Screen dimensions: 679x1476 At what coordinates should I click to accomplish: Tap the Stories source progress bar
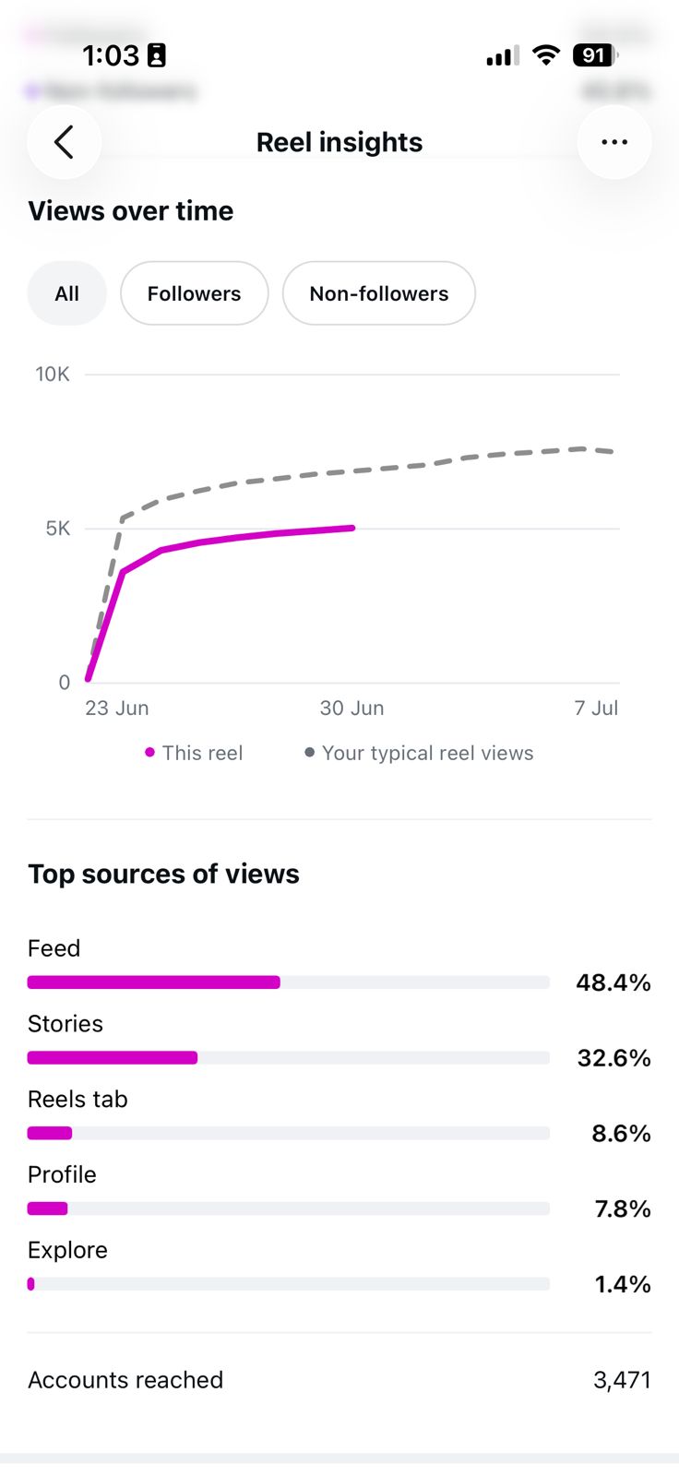(289, 1058)
